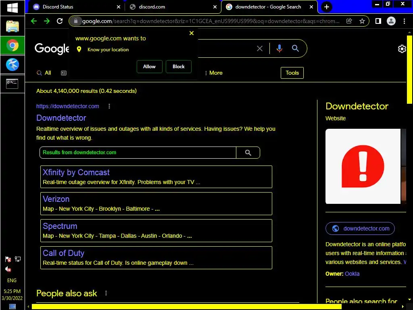The image size is (413, 310).
Task: Share this page from the address bar
Action: click(349, 21)
